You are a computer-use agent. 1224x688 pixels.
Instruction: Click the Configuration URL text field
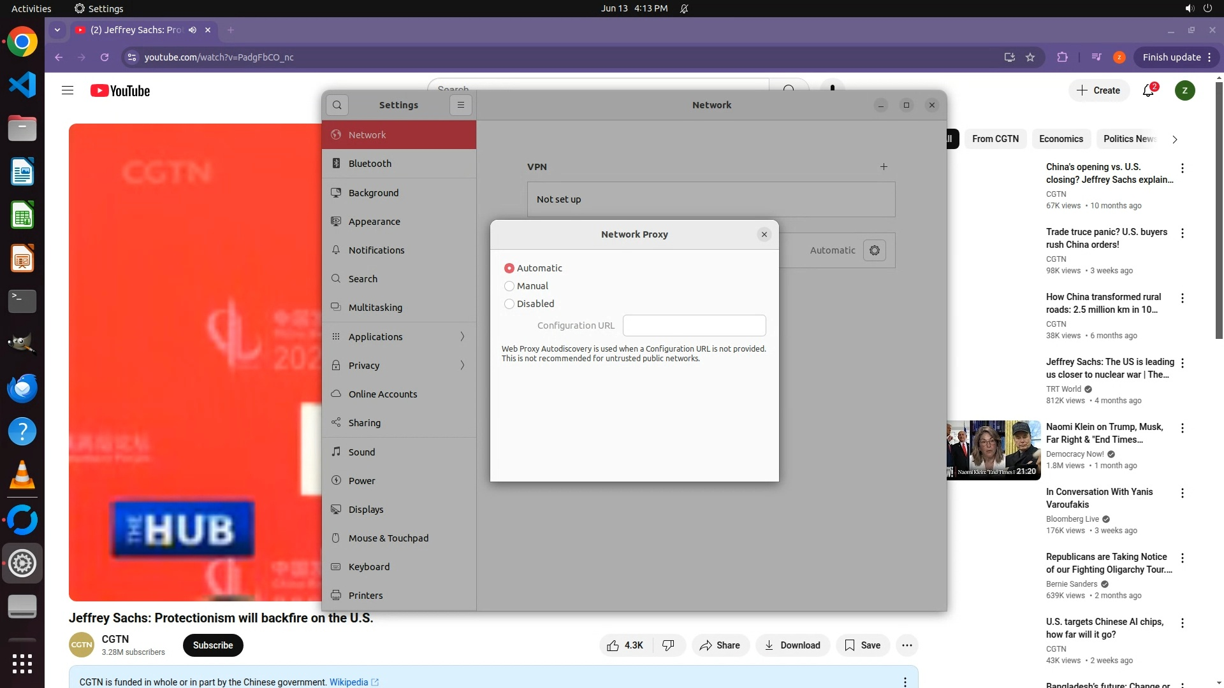694,326
